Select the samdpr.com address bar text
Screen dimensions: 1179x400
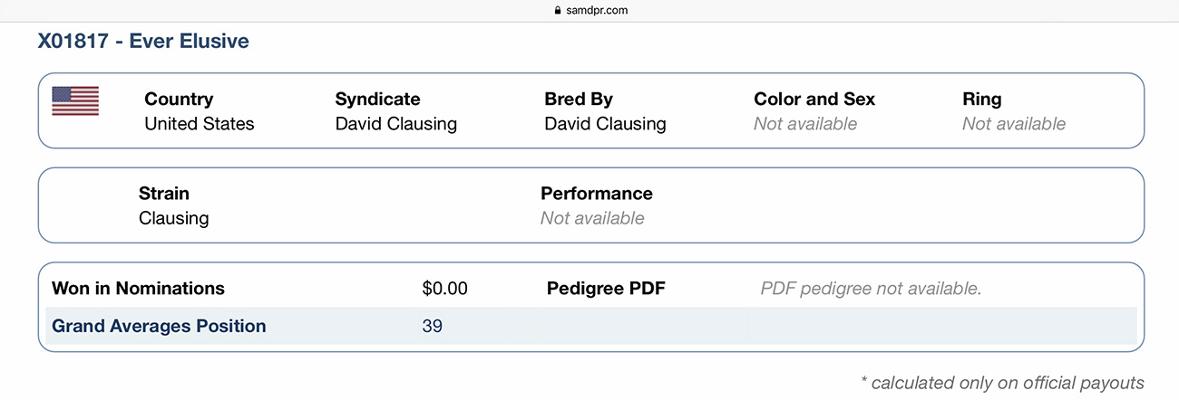pos(598,11)
